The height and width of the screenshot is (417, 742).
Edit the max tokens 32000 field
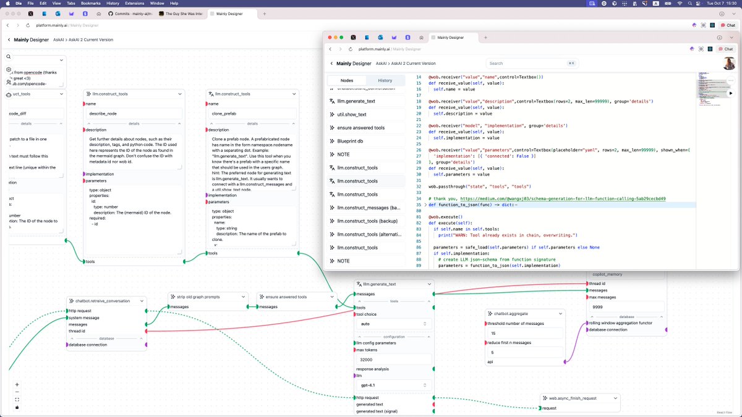(x=394, y=359)
